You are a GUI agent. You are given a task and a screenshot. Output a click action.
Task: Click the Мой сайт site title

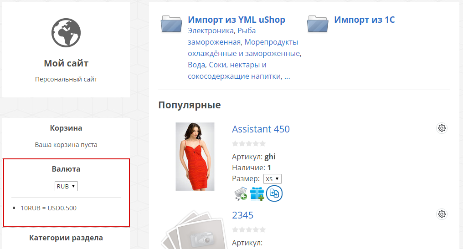(x=66, y=63)
